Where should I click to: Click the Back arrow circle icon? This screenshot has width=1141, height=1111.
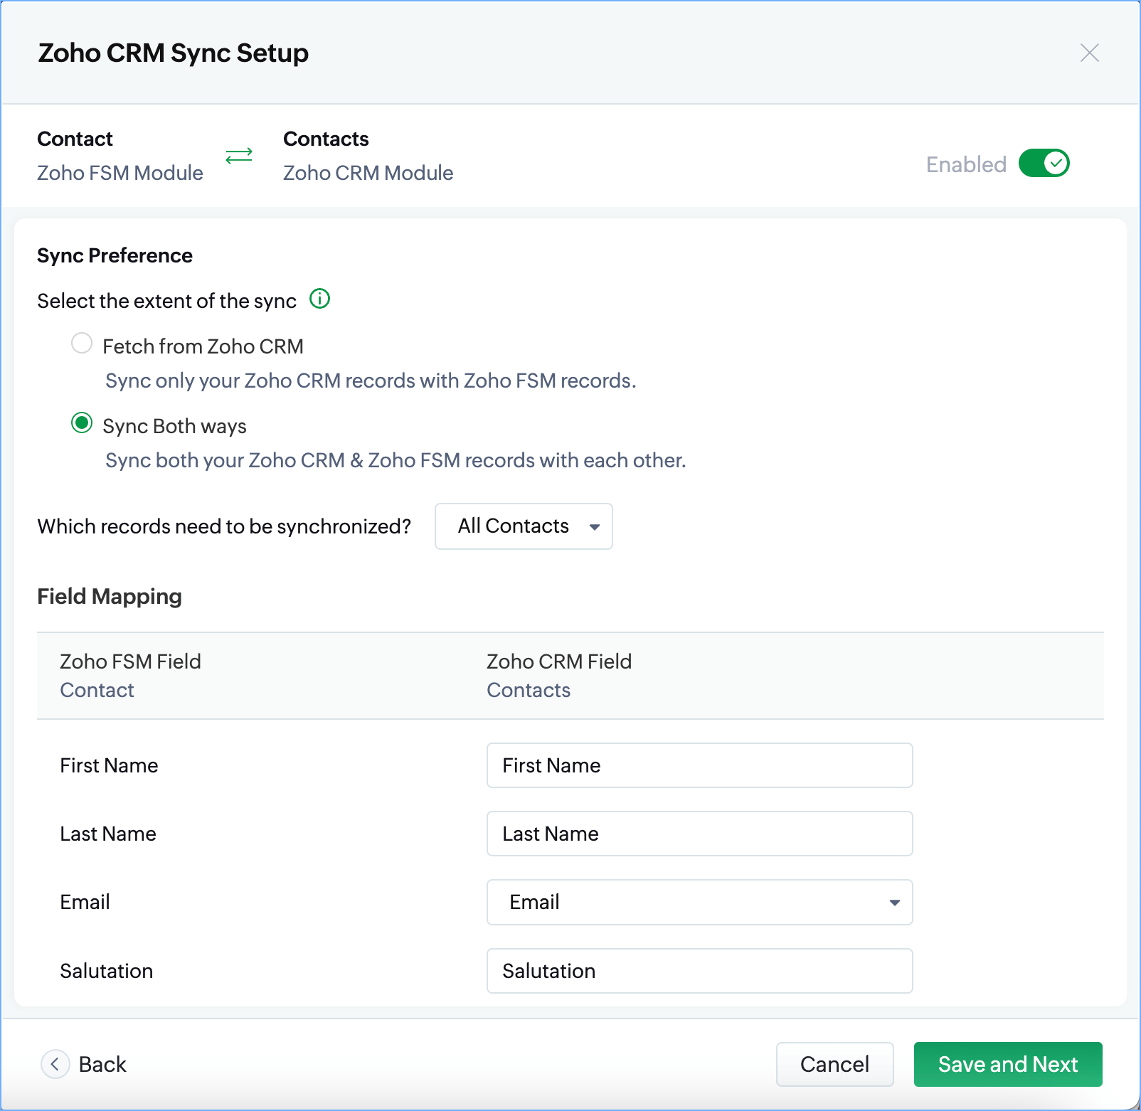pos(55,1064)
